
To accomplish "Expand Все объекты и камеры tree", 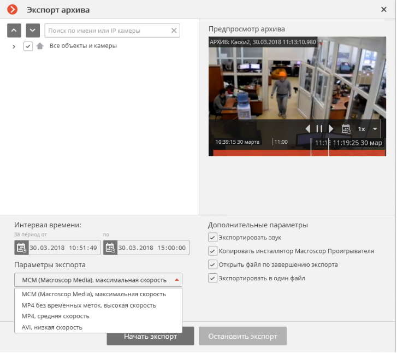I will (x=14, y=46).
